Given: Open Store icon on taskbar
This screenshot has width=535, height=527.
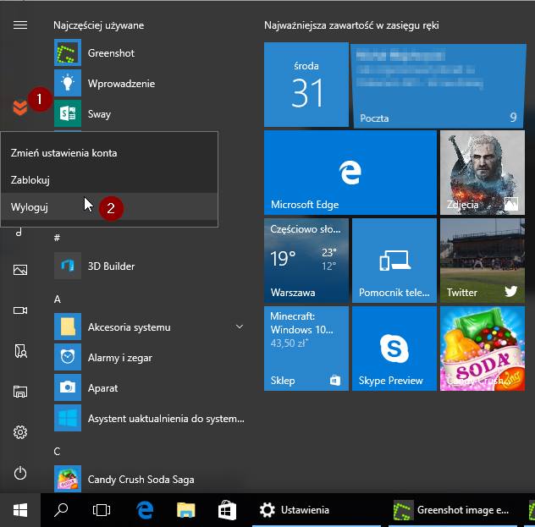Looking at the screenshot, I should [x=227, y=510].
